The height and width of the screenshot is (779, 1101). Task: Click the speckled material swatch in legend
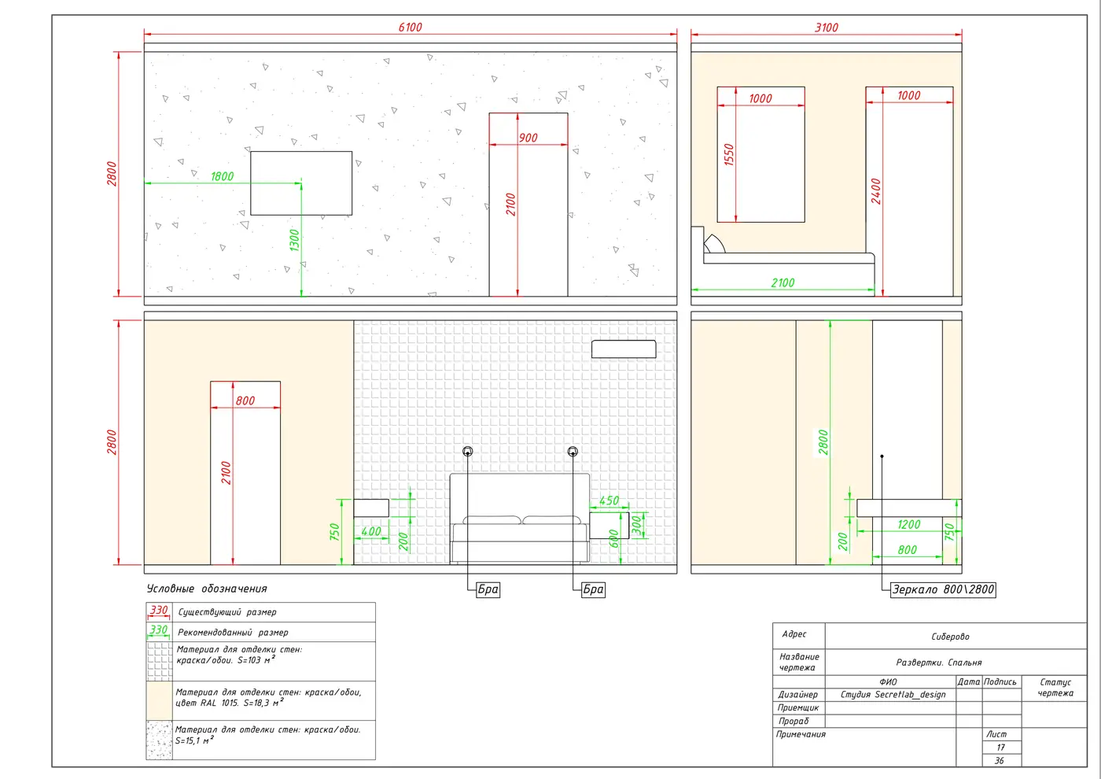pos(160,740)
